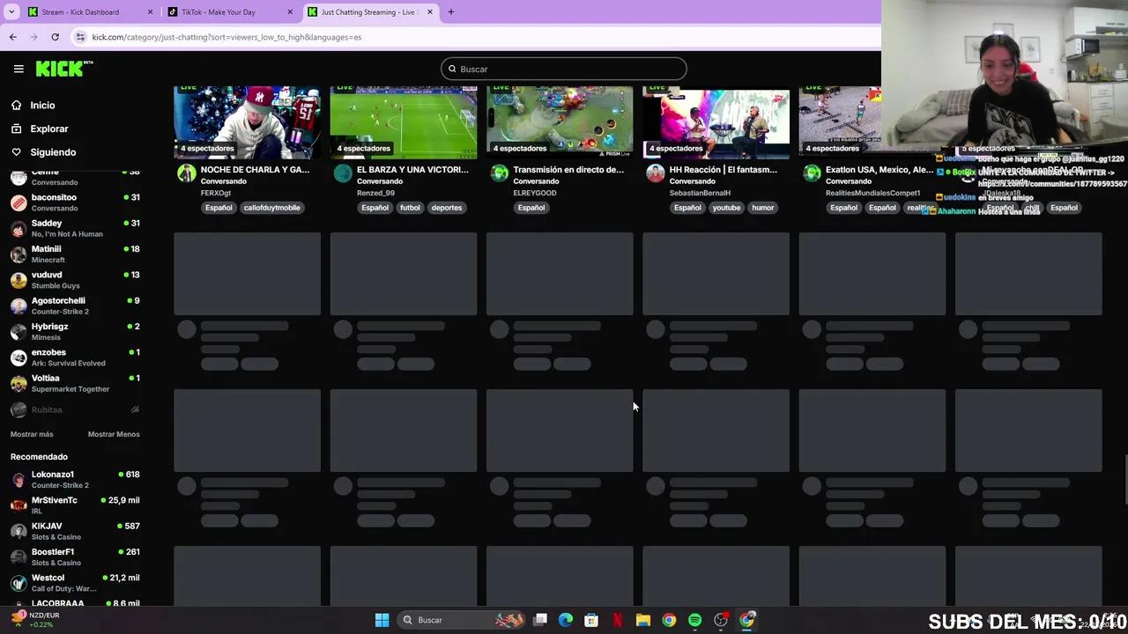
Task: Open the Microsoft Store from the taskbar
Action: pos(591,620)
